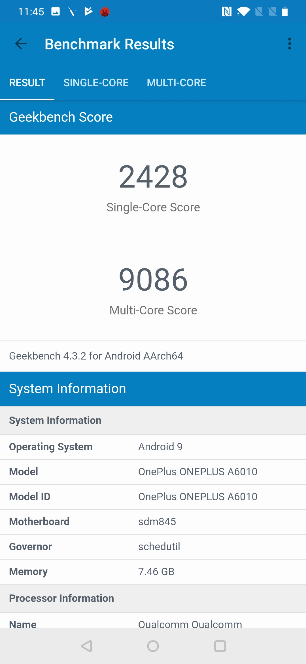Tap the second no-SIM status icon
Image resolution: width=306 pixels, height=664 pixels.
(x=273, y=12)
